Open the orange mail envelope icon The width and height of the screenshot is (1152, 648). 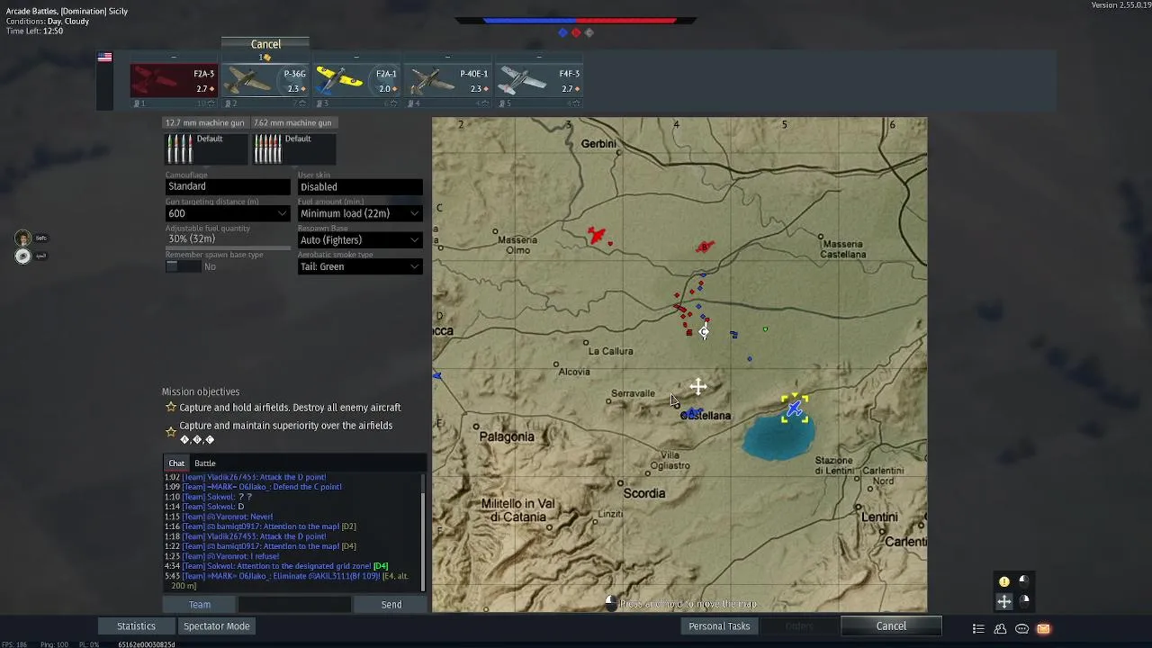pyautogui.click(x=1043, y=628)
